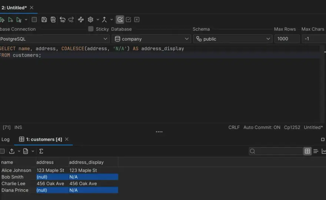Load next SQL from history
Screen dimensions: 326x200
(71, 20)
